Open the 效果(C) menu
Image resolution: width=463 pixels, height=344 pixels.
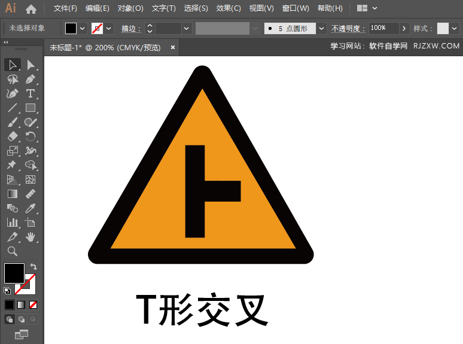[229, 8]
